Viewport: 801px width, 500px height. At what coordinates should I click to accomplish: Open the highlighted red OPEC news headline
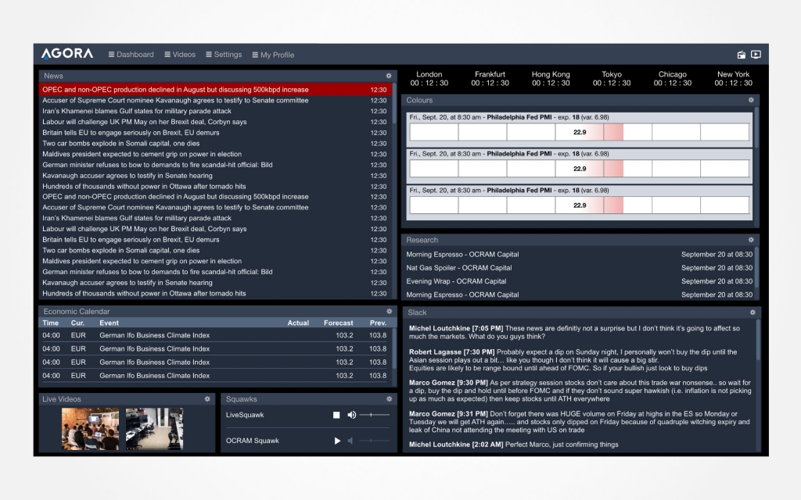(215, 89)
